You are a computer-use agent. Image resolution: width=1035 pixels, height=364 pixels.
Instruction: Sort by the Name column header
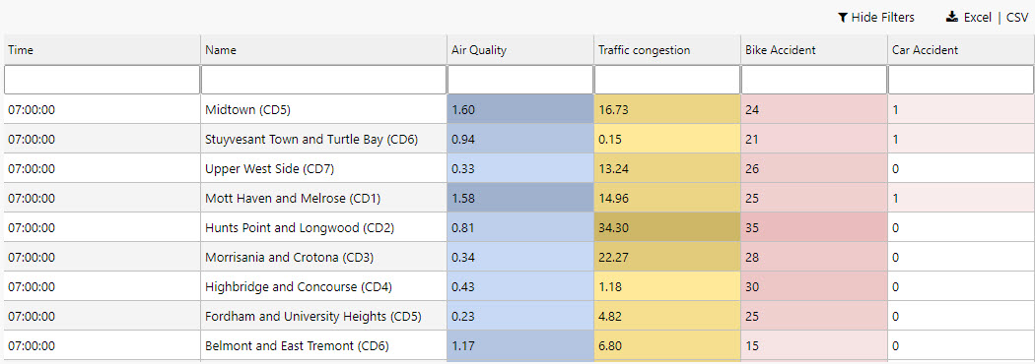tap(324, 50)
